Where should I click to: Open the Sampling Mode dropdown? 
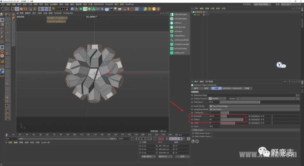(254, 109)
